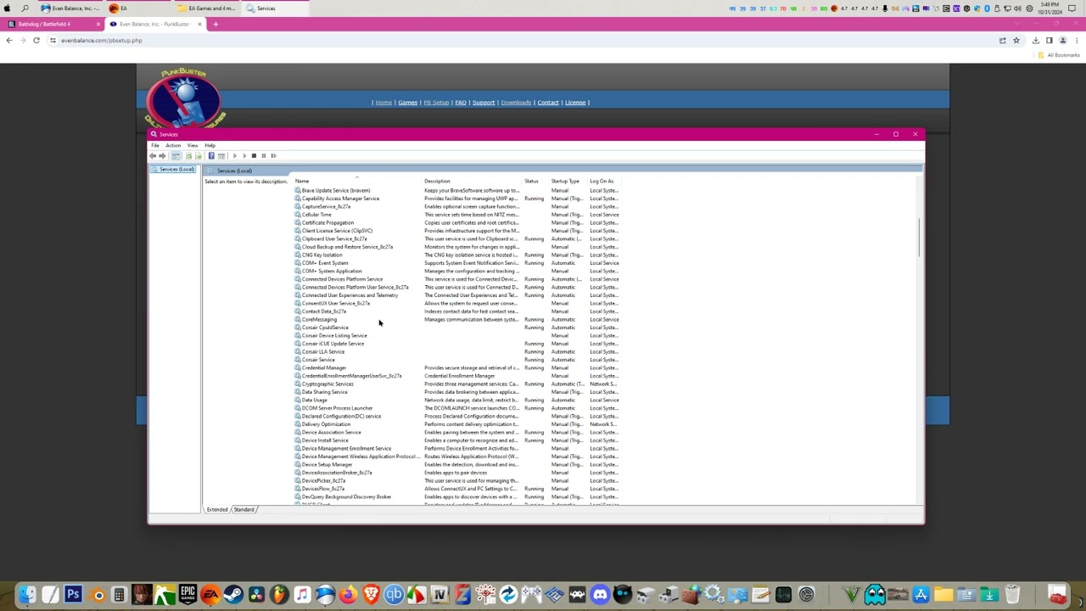Screen dimensions: 1086x611
Task: Open Photoshop from the dock
Action: 73,595
